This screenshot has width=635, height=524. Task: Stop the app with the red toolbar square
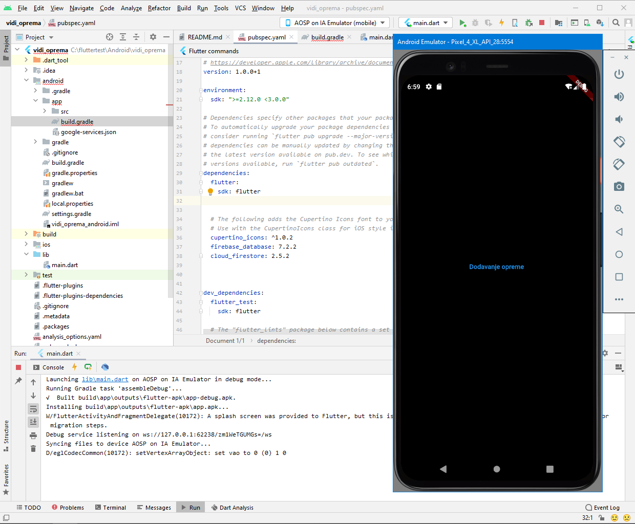[x=542, y=23]
